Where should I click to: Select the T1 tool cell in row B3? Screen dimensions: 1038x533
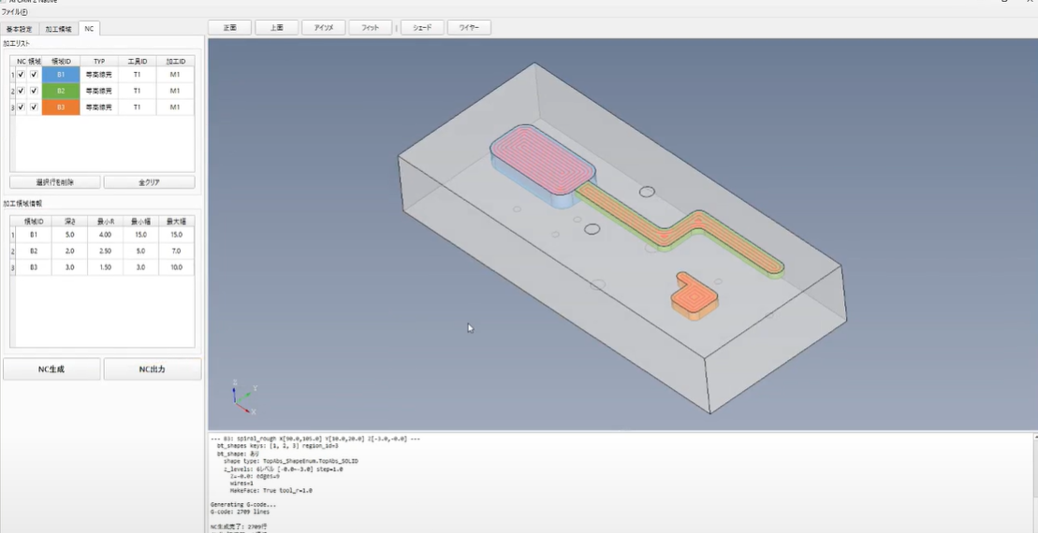[x=137, y=108]
